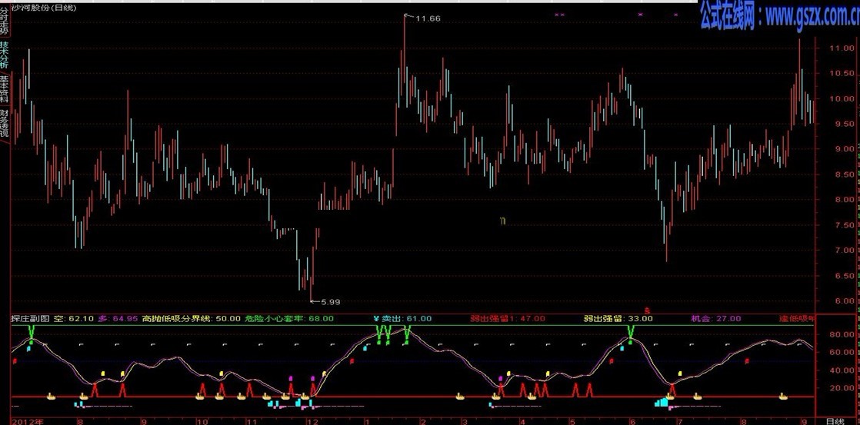Screen dimensions: 860x425
Task: Open the 分时走势 side tab
Action: pos(5,22)
